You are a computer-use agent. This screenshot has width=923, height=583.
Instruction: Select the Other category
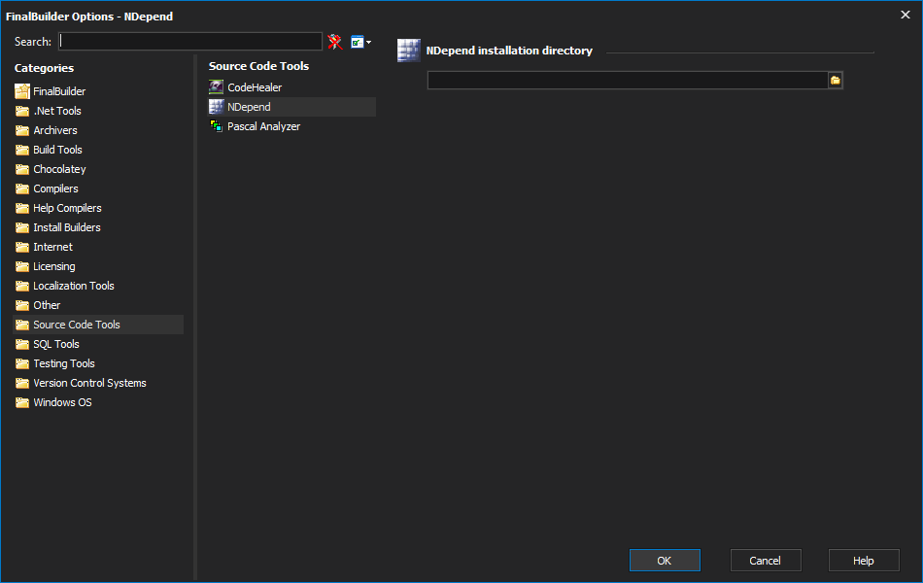47,305
